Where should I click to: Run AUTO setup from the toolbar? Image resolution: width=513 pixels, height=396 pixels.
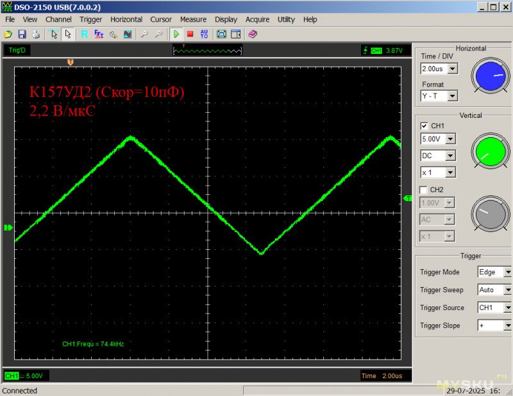tap(204, 34)
